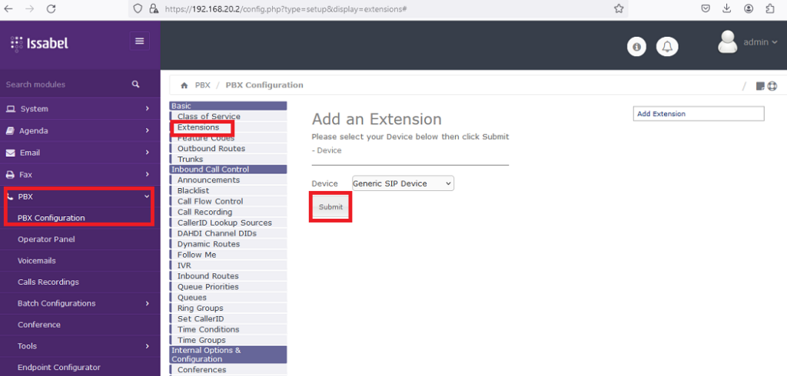Go to Inbound Routes settings
Screen dimensions: 787x376
click(x=208, y=276)
